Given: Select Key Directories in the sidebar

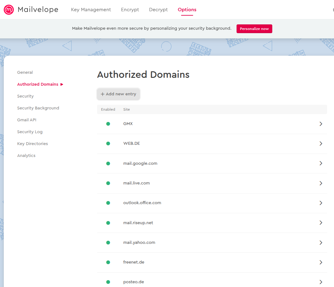Looking at the screenshot, I should 32,144.
